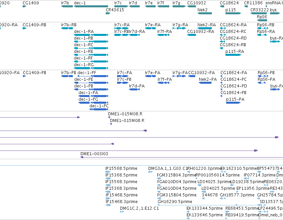Viewport: 283px width, 220px height.
Task: Select the Ir7f-RA transcript
Action: (163, 35)
